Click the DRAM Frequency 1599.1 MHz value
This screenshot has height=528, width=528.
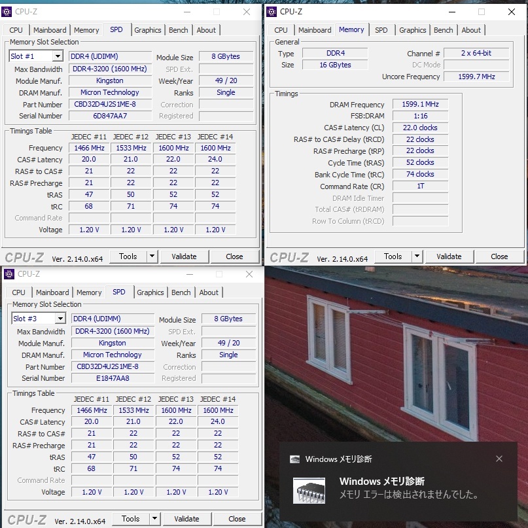420,104
